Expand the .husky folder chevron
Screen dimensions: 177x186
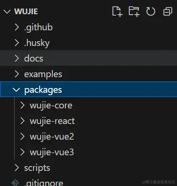pos(17,43)
